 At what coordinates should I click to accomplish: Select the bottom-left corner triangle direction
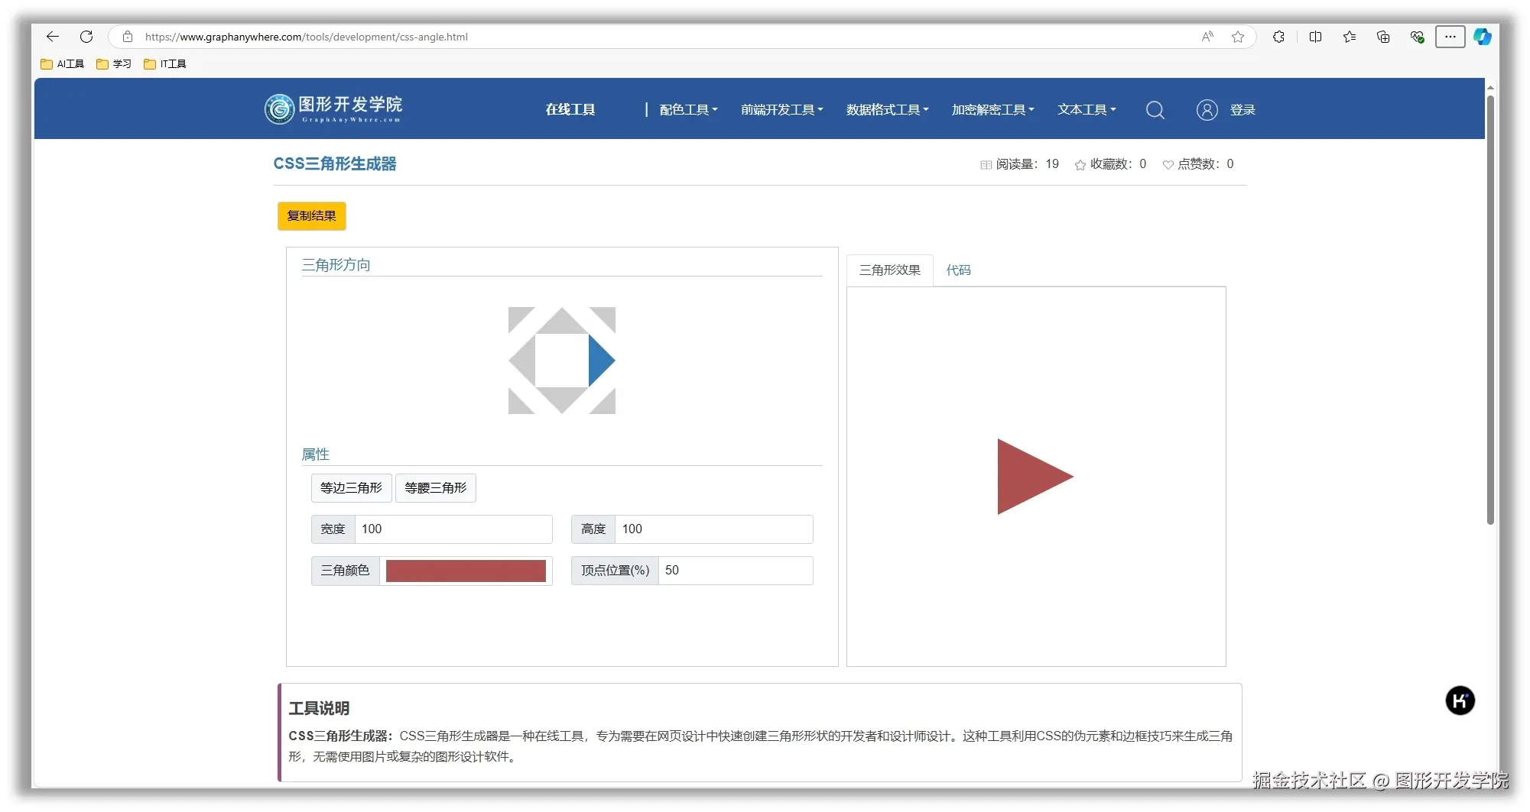517,406
